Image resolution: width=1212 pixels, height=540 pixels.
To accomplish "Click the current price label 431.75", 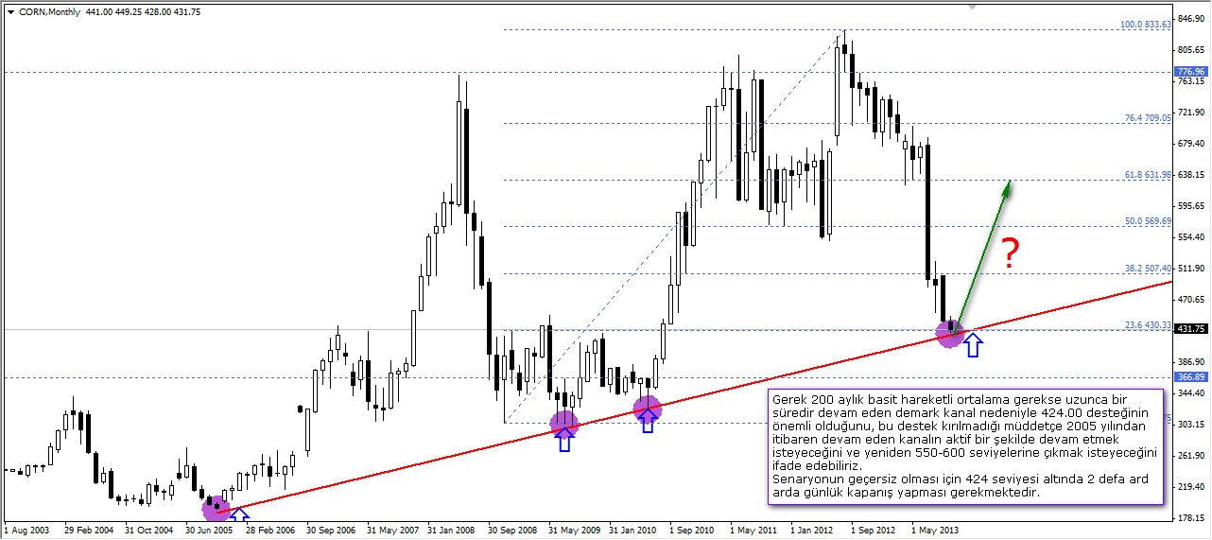I will 1190,329.
